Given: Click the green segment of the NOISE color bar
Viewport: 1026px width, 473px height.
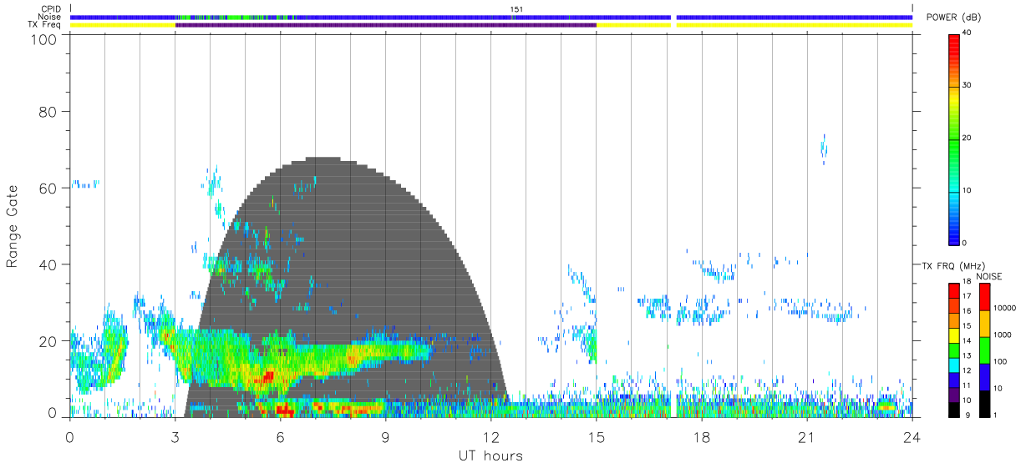Looking at the screenshot, I should click(x=984, y=350).
